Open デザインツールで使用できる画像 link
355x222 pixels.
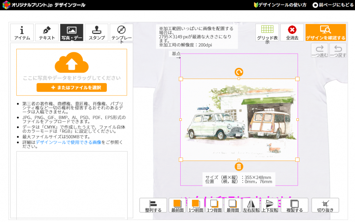point(69,142)
